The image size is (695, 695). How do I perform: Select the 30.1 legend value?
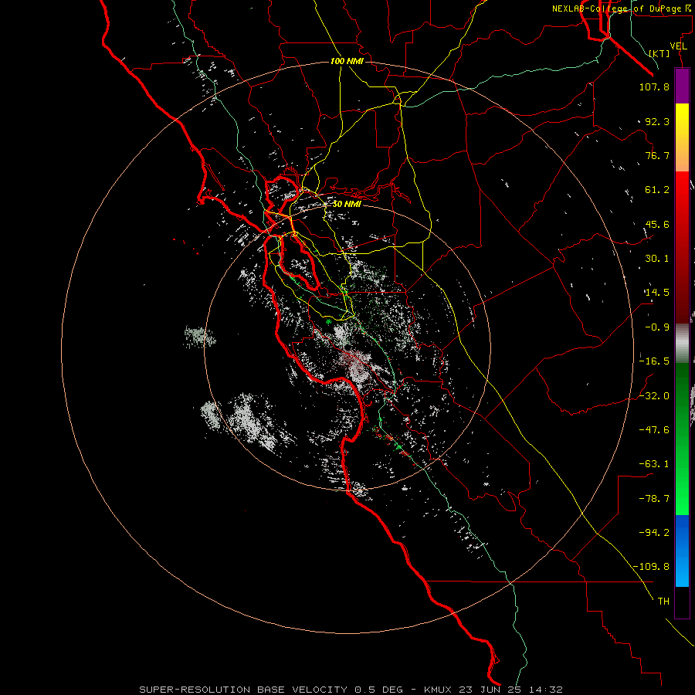(657, 259)
